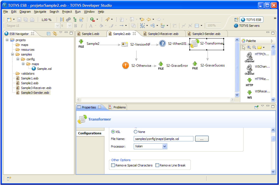279x185 pixels.
Task: Click the palette Zoom In tool
Action: [x=249, y=47]
